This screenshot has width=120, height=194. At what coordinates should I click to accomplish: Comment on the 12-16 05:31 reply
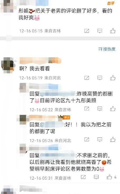coord(96,177)
